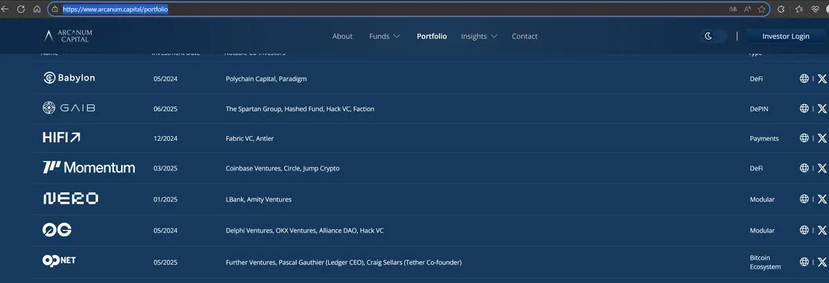The width and height of the screenshot is (829, 283).
Task: Click the Investor Login button
Action: coord(785,36)
